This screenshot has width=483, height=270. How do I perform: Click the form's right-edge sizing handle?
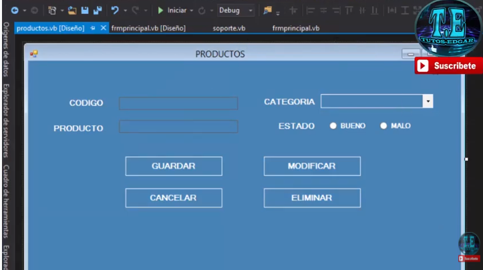466,159
